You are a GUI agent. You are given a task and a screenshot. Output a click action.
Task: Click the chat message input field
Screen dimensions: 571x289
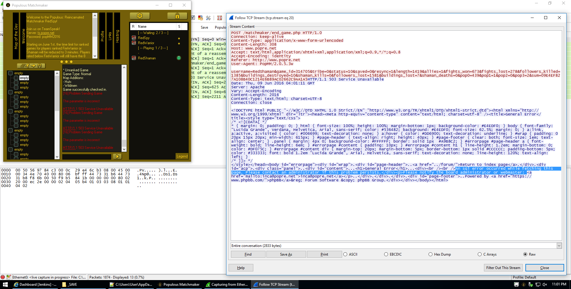pyautogui.click(x=87, y=156)
